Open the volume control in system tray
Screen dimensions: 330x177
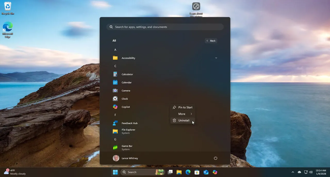coord(311,172)
